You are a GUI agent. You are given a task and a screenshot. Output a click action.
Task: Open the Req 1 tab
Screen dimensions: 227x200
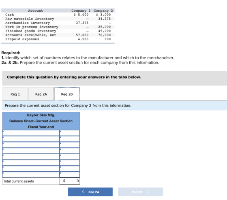coord(15,94)
